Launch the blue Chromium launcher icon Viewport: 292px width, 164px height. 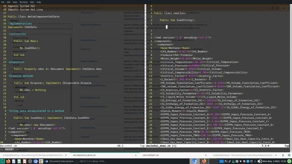tap(36, 161)
